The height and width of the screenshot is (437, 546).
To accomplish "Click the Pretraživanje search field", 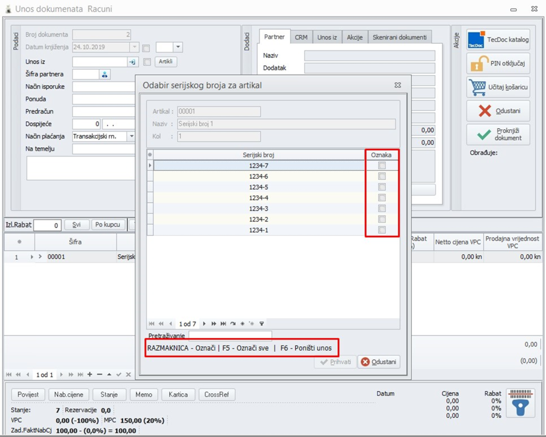I will [x=230, y=336].
